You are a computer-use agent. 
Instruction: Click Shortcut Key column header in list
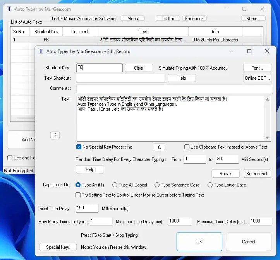(46, 32)
